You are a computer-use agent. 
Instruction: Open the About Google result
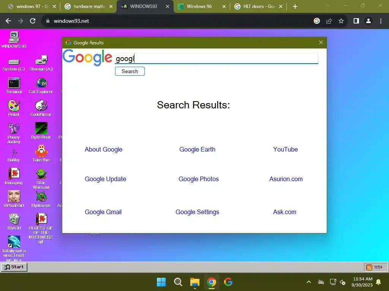103,149
